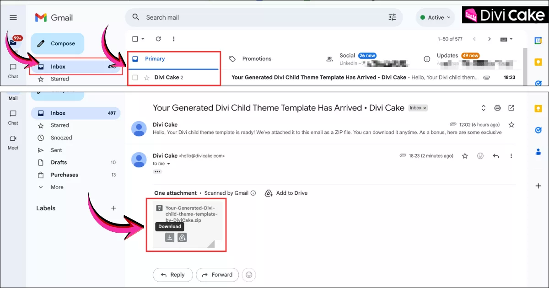The height and width of the screenshot is (288, 549).
Task: Click the Compose button
Action: [58, 43]
